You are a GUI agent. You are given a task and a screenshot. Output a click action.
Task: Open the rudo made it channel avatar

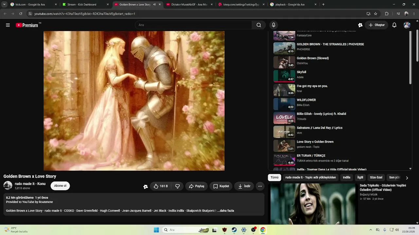click(8, 186)
